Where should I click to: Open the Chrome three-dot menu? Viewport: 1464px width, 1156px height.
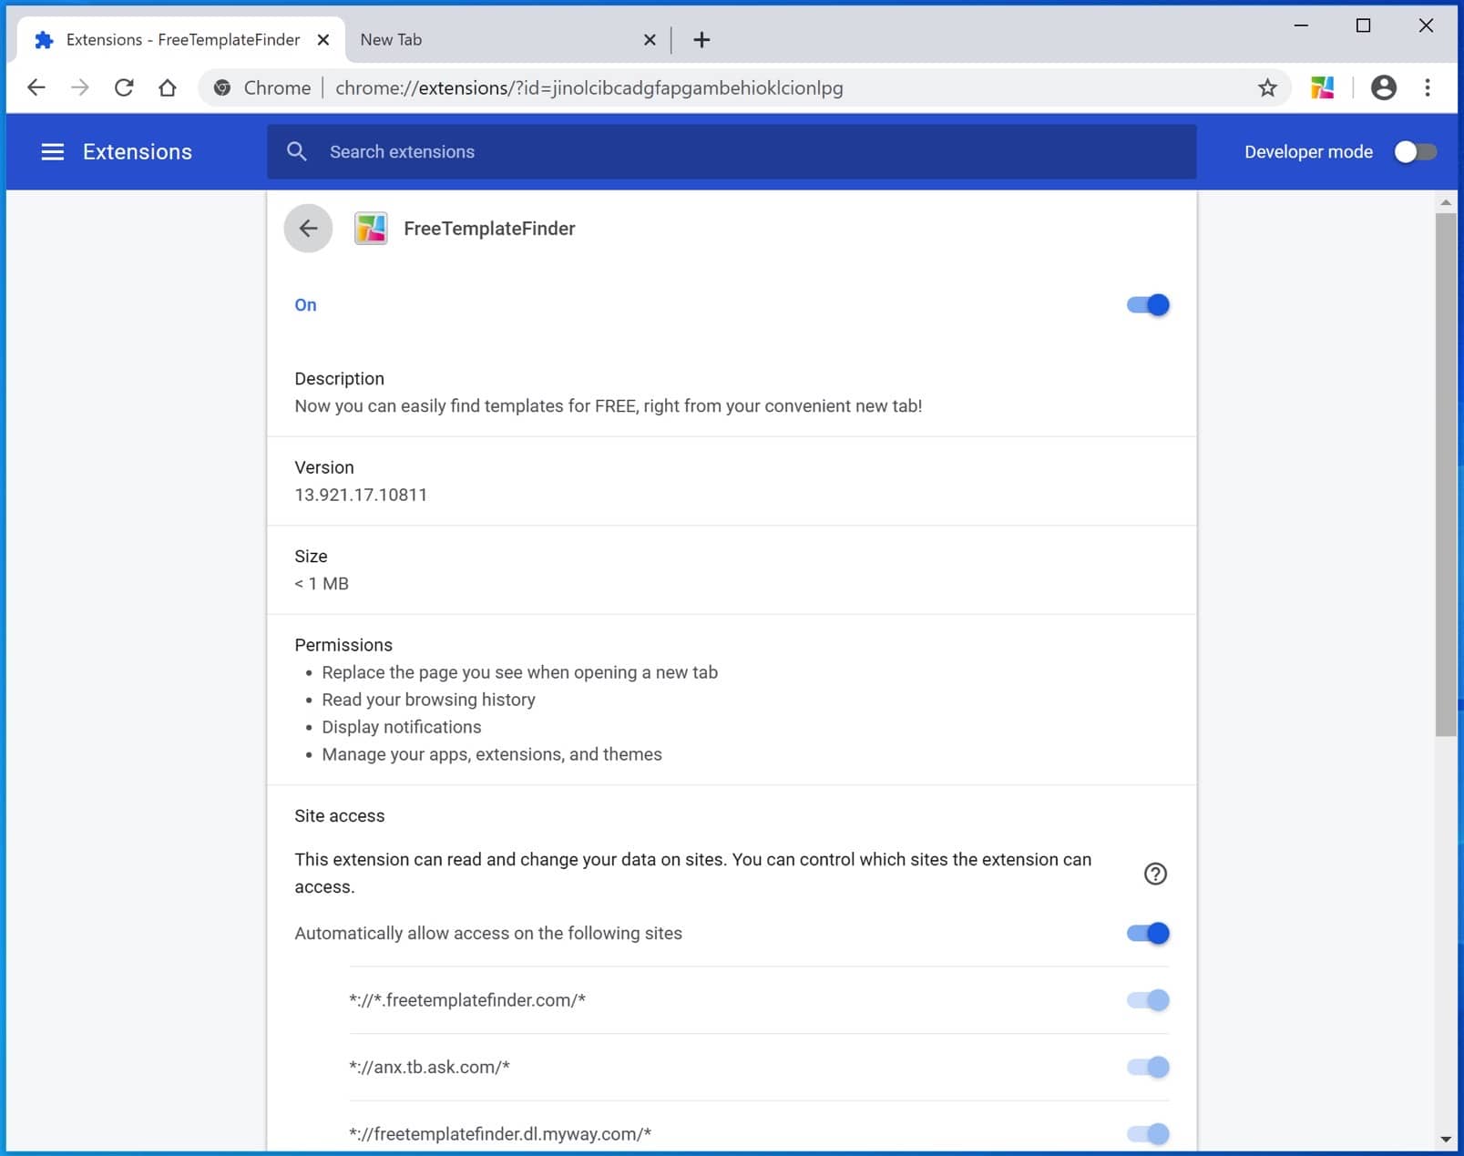click(x=1428, y=87)
